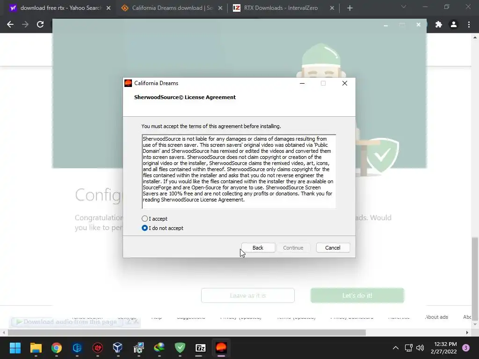
Task: Open the globe download app in taskbar
Action: [159, 348]
